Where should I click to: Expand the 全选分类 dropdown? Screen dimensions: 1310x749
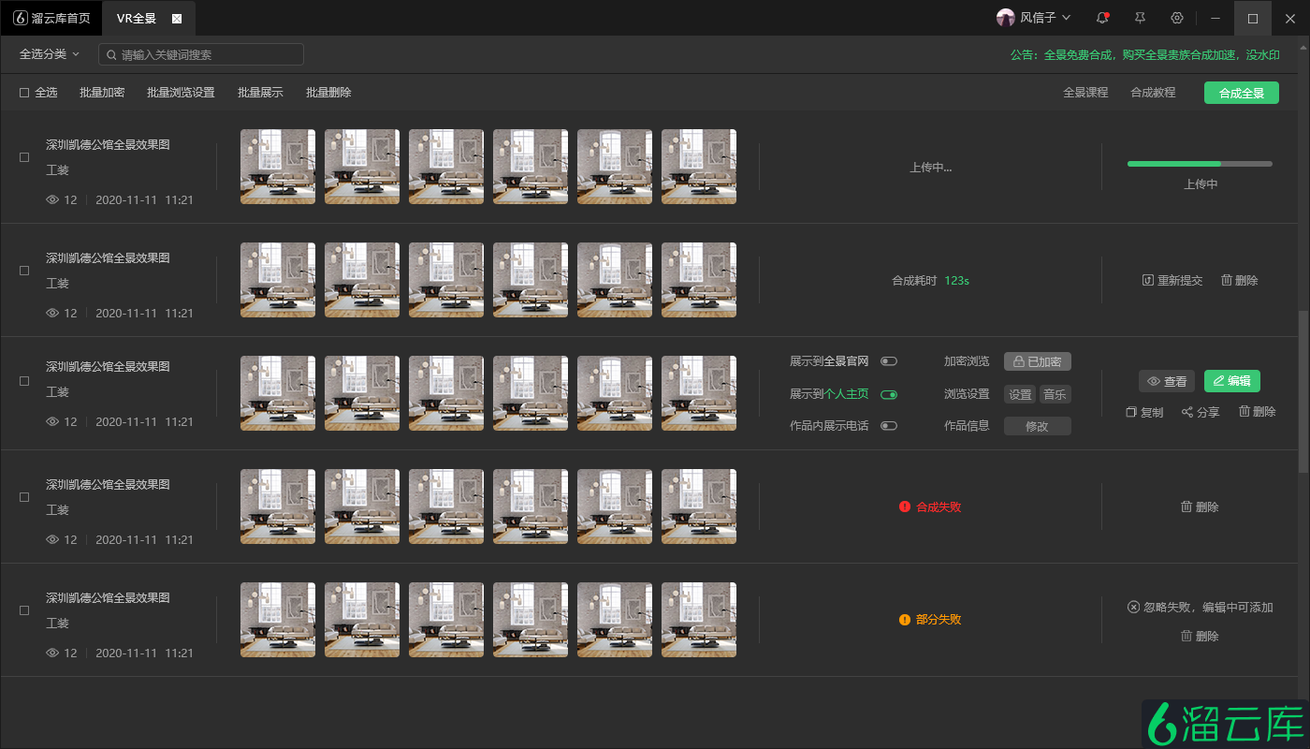pyautogui.click(x=50, y=54)
